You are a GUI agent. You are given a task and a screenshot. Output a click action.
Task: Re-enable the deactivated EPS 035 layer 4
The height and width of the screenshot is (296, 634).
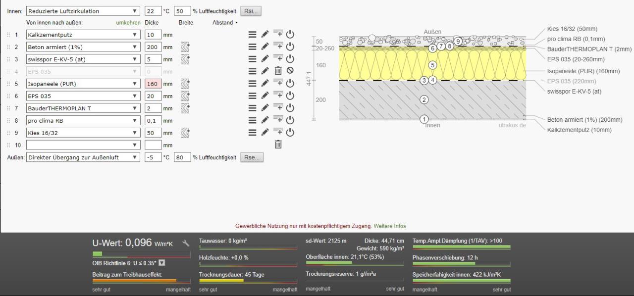tap(290, 71)
